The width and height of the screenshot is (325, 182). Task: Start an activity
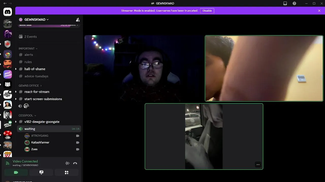coord(67,172)
